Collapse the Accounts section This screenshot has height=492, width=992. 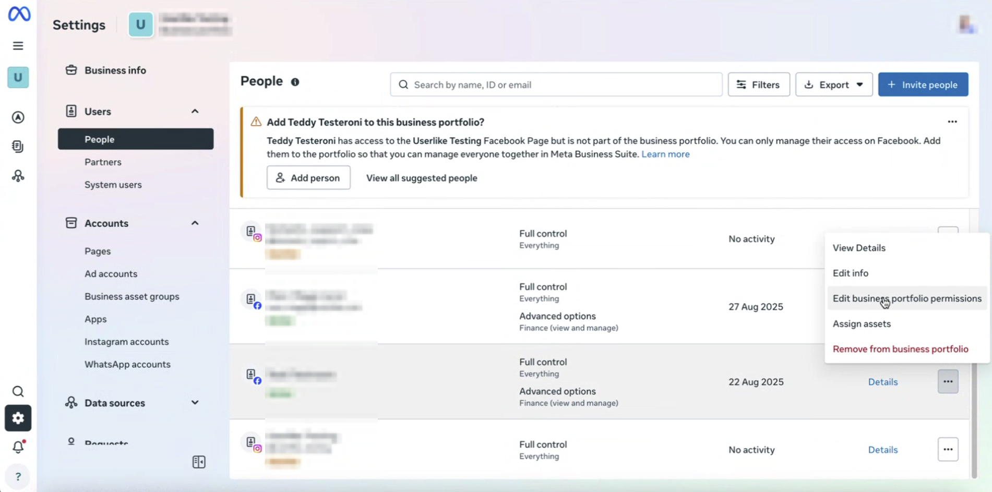[195, 223]
